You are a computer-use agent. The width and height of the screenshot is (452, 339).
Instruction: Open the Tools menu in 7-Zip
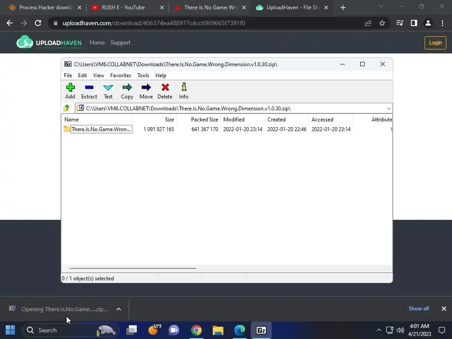pos(143,75)
